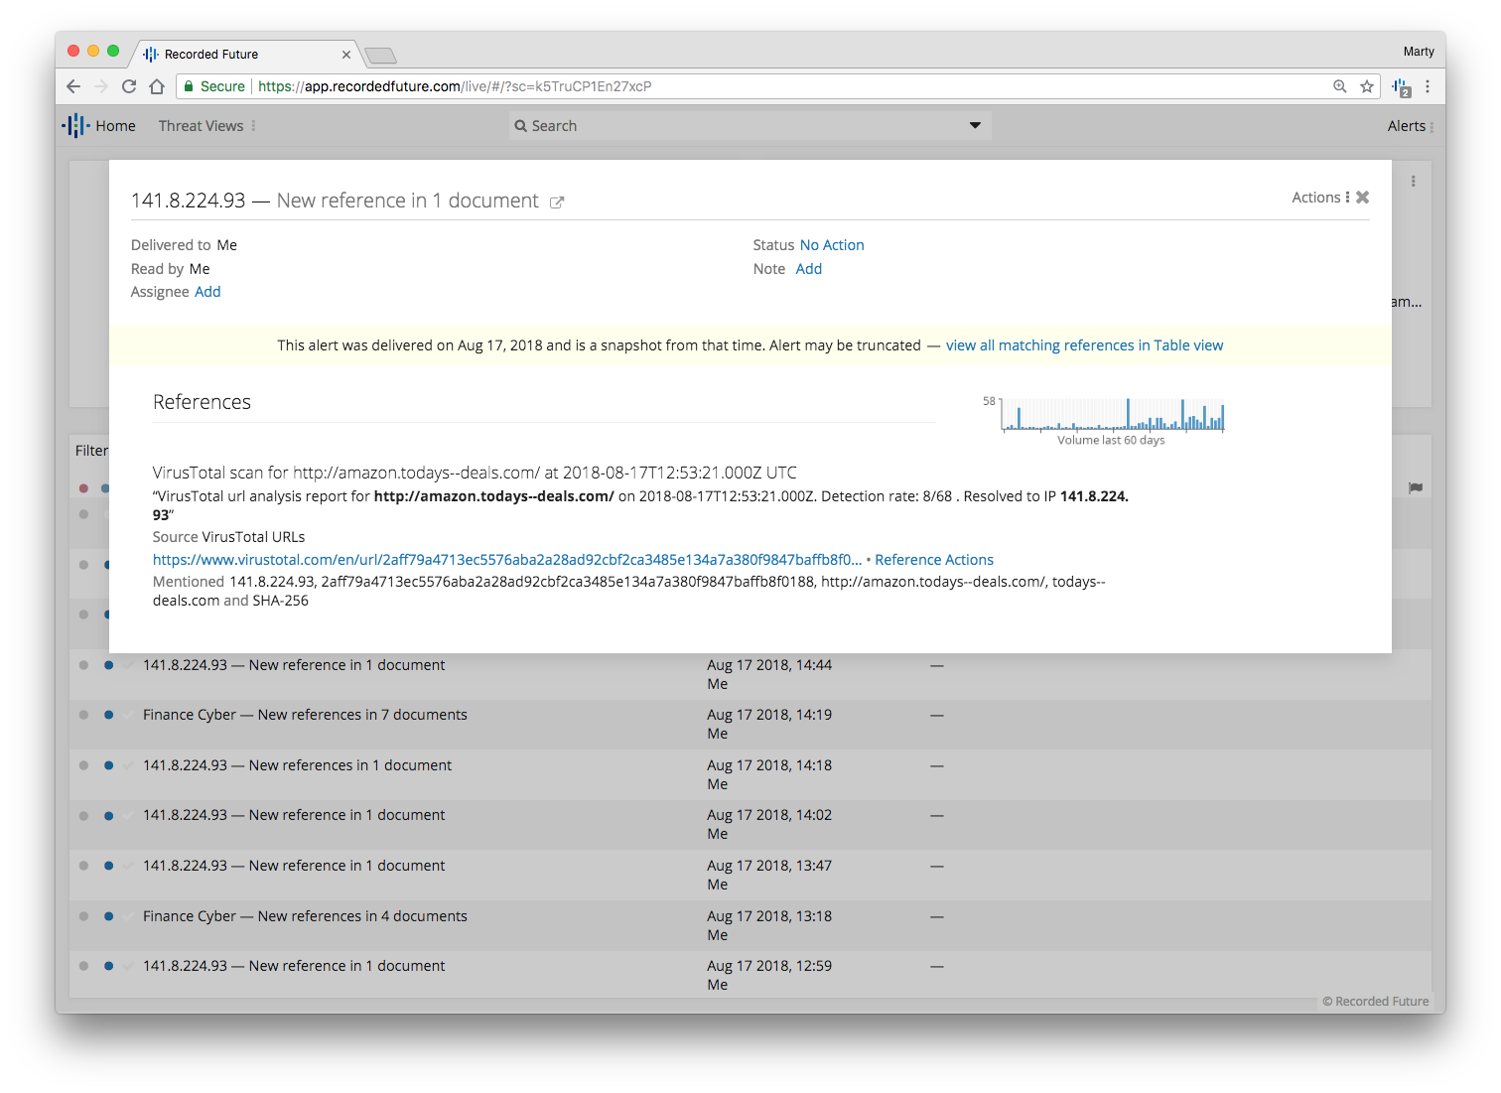Image resolution: width=1501 pixels, height=1093 pixels.
Task: Click the Recorded Future logo icon
Action: pos(75,126)
